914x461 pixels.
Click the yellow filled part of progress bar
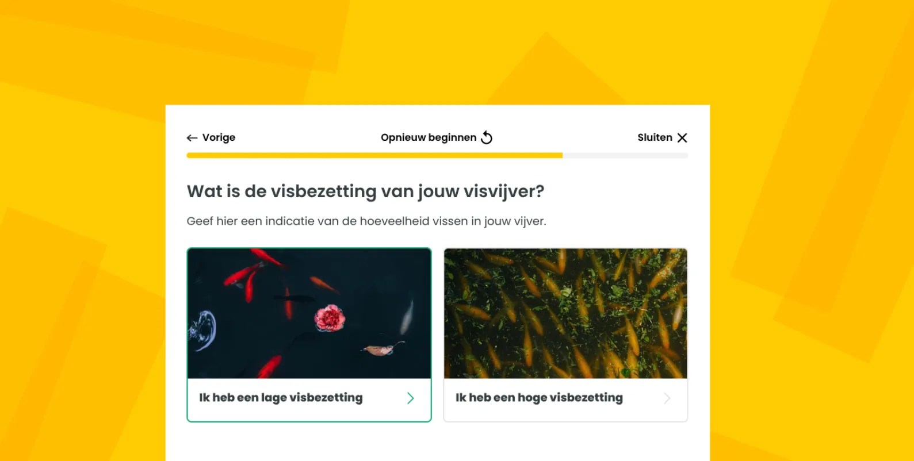tap(374, 155)
